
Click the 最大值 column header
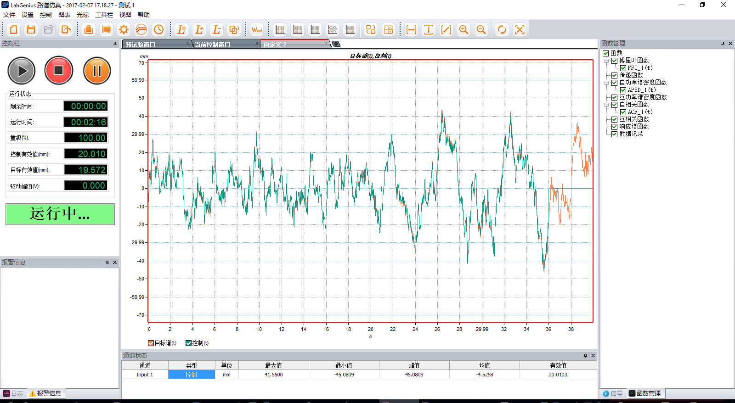click(x=274, y=365)
